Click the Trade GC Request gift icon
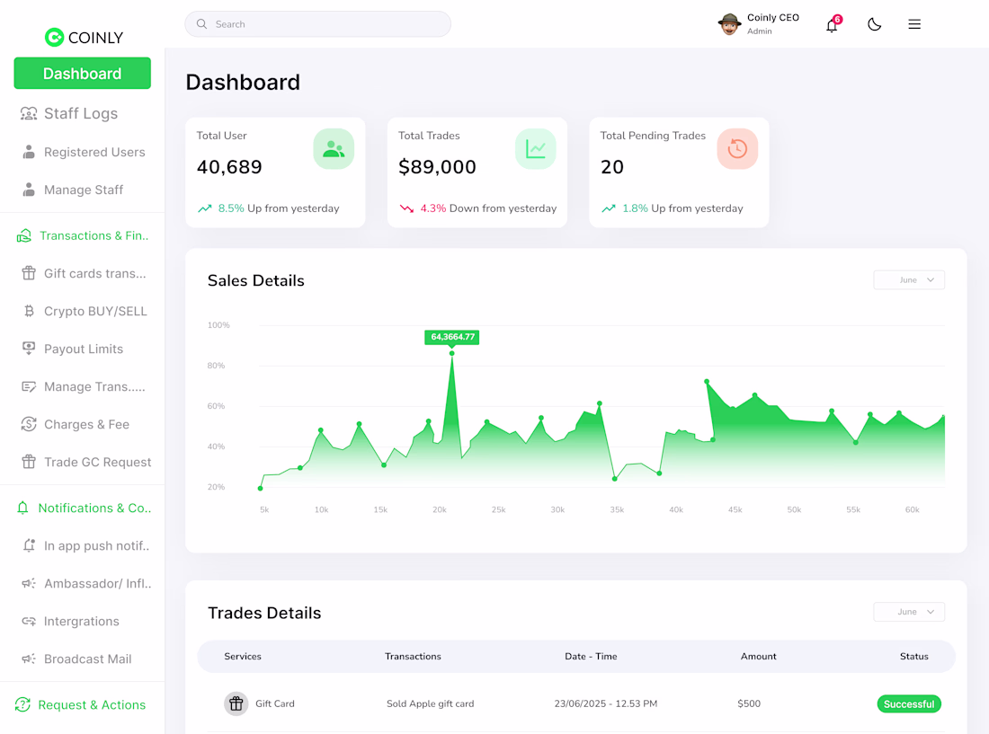989x734 pixels. (x=29, y=462)
